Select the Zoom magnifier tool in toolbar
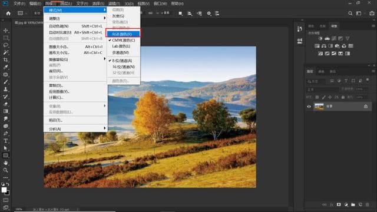The width and height of the screenshot is (377, 212). tap(5, 170)
